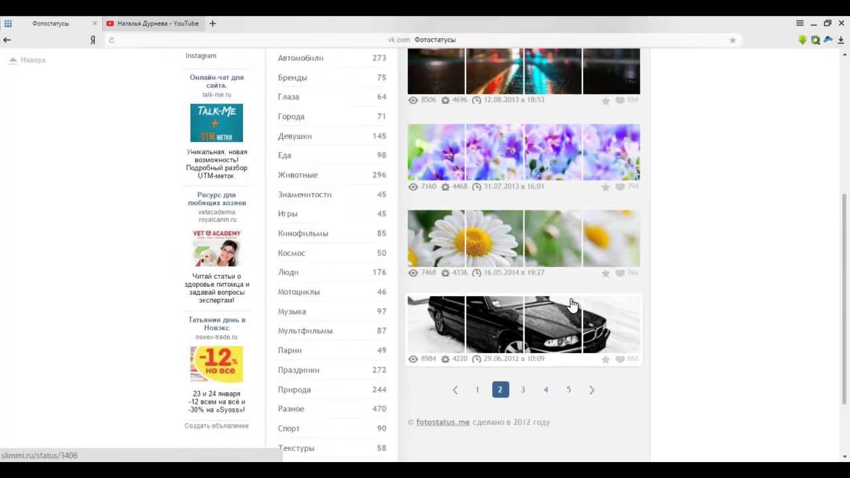
Task: Open the apps grid icon in tab bar
Action: 8,23
